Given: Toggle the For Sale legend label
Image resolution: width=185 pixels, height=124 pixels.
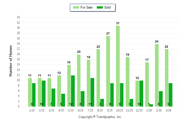Looking at the screenshot, I should pos(86,7).
